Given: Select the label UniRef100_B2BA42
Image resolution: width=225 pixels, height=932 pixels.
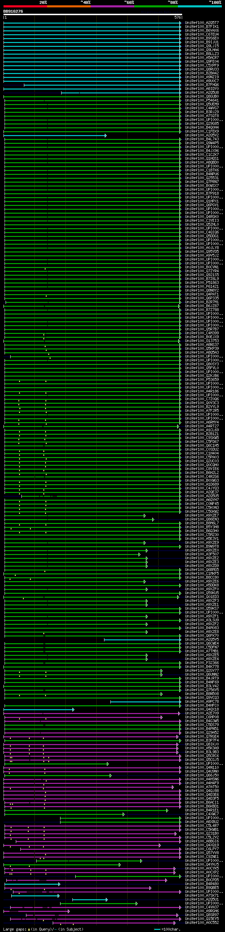Looking at the screenshot, I should pos(202,73).
